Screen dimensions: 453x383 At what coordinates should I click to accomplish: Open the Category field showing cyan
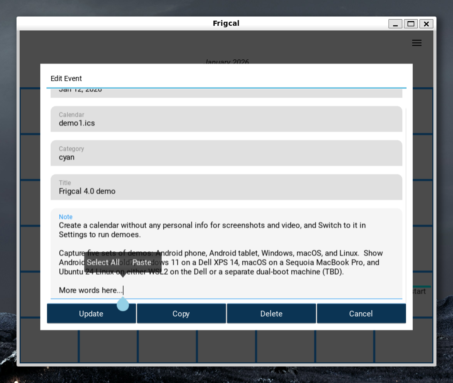click(x=226, y=153)
